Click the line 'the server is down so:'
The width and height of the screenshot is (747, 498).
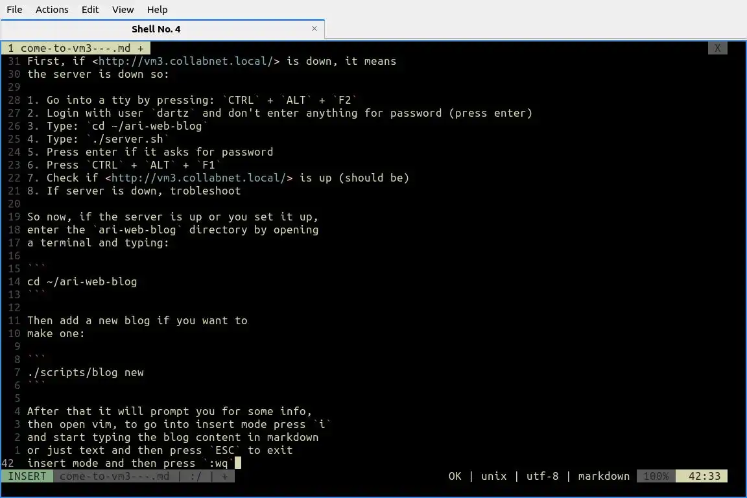pyautogui.click(x=98, y=74)
